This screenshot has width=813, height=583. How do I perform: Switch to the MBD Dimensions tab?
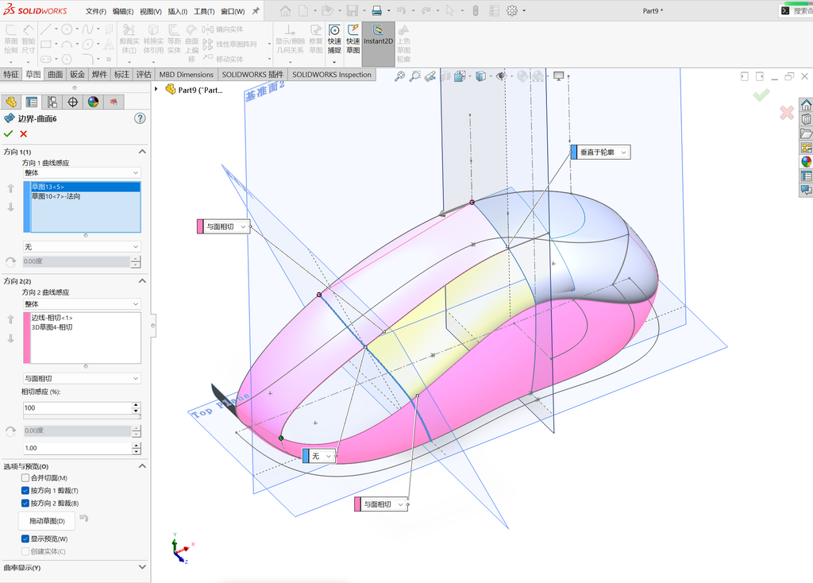[186, 74]
